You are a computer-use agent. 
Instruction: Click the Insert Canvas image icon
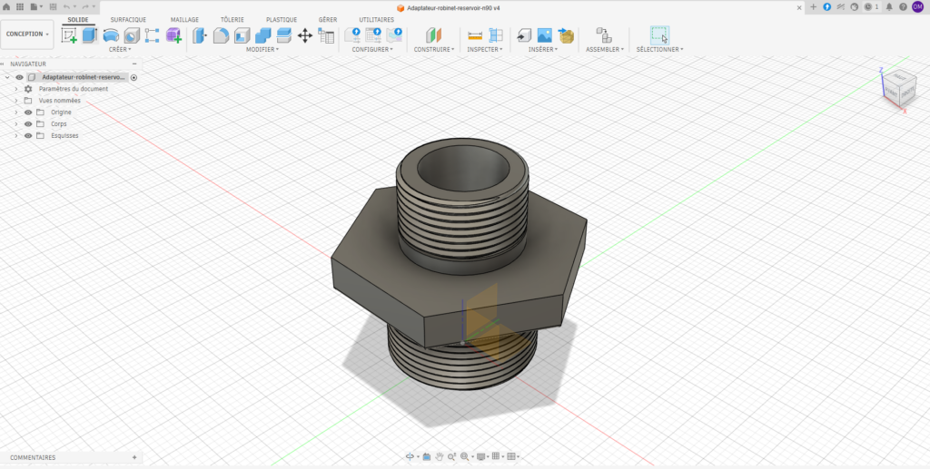tap(545, 35)
